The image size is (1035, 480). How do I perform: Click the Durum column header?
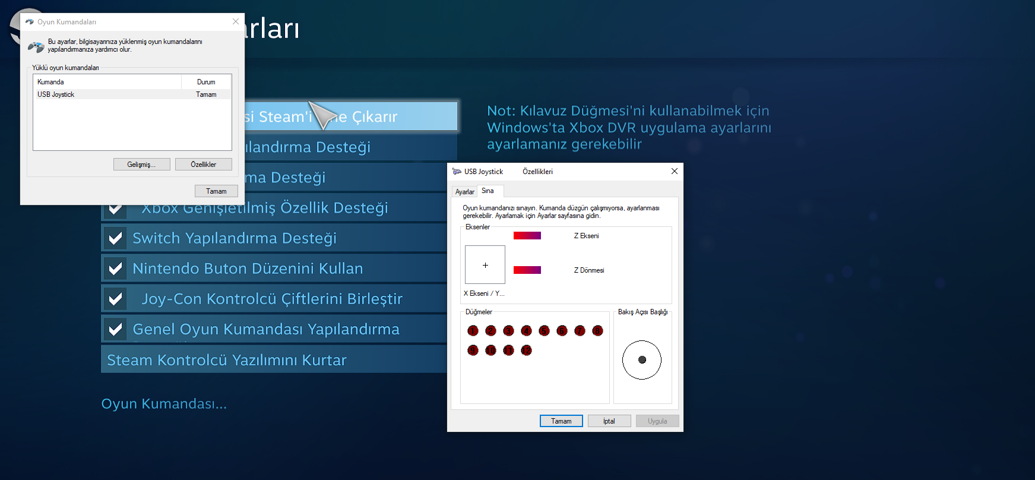(206, 82)
